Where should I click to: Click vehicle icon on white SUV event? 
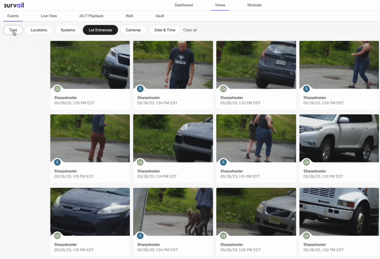coord(306,162)
